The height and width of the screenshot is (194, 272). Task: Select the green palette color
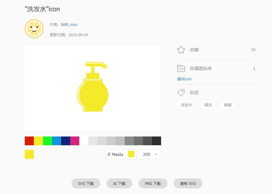point(47,141)
